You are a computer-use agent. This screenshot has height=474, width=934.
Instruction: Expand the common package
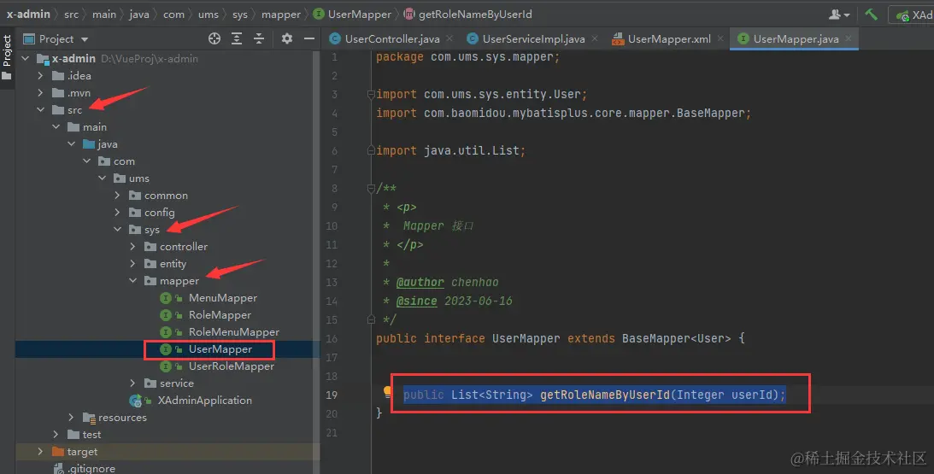[118, 196]
